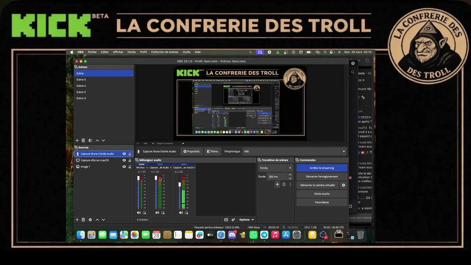The height and width of the screenshot is (265, 471).
Task: Open Discord in the Dock
Action: pyautogui.click(x=232, y=235)
